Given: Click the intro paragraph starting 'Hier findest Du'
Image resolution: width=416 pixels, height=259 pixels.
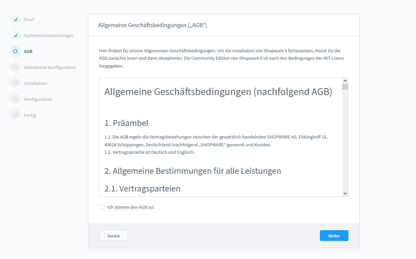Looking at the screenshot, I should (x=222, y=58).
